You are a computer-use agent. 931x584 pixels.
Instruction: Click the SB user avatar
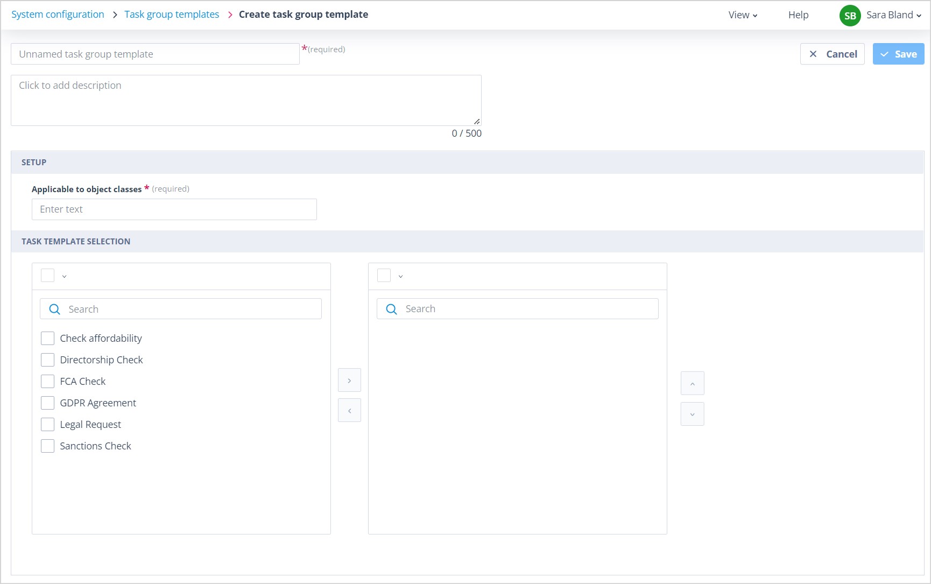click(x=850, y=16)
